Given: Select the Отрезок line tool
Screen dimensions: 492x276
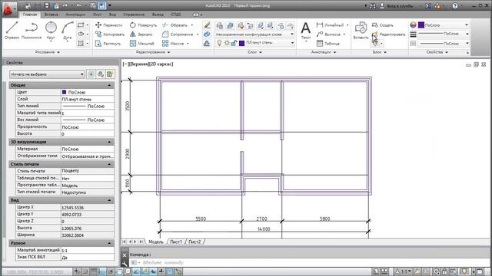Looking at the screenshot, I should [x=12, y=30].
